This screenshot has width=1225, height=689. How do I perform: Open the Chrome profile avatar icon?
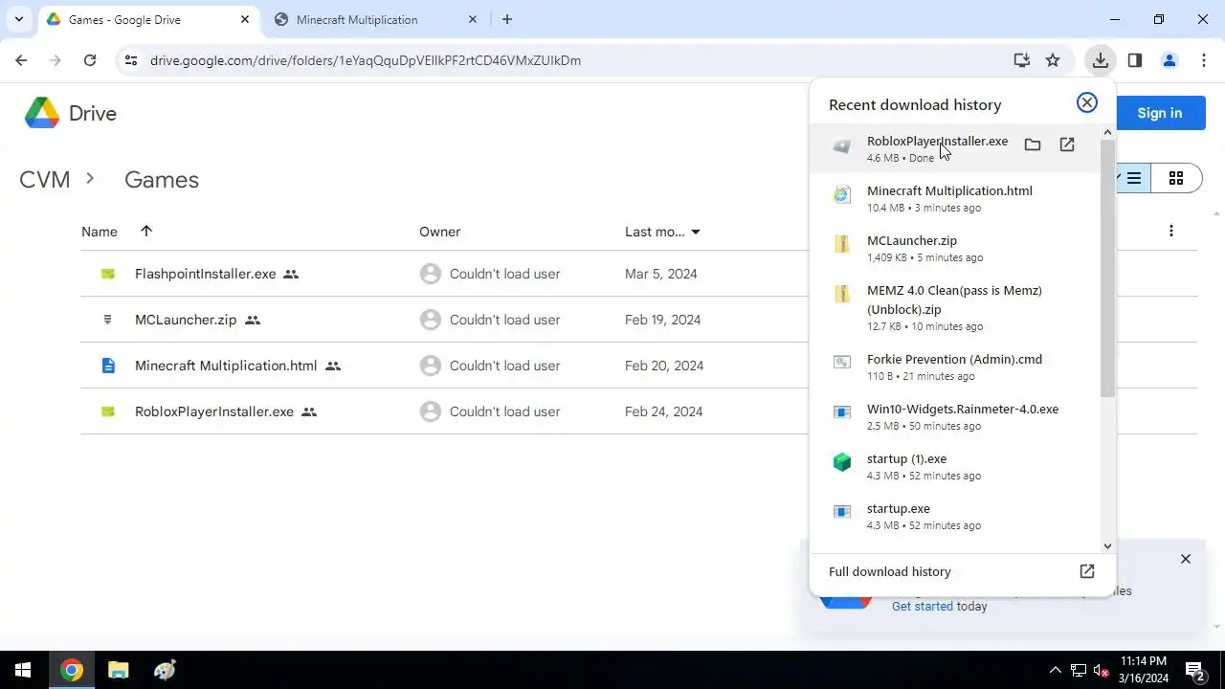tap(1169, 60)
